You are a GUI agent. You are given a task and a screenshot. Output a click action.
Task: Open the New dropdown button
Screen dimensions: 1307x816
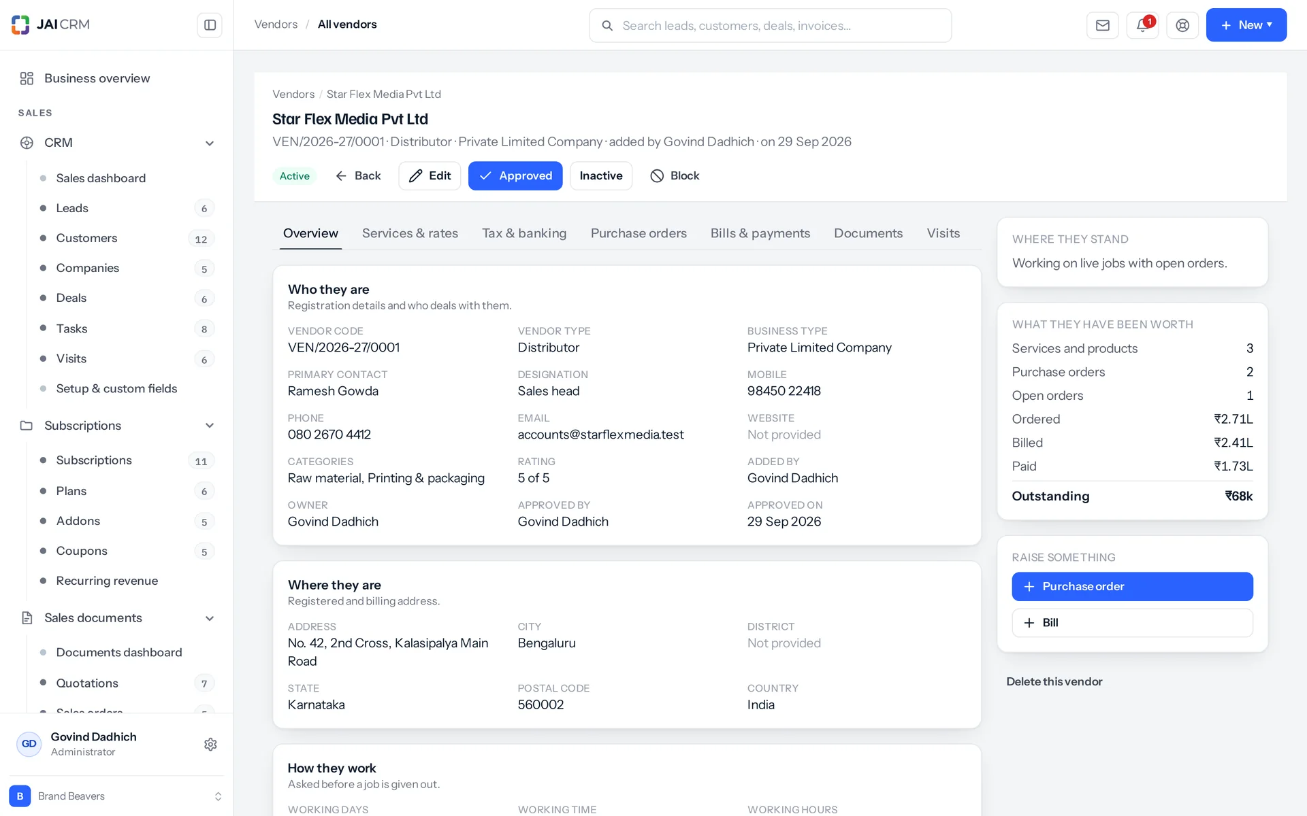1246,25
